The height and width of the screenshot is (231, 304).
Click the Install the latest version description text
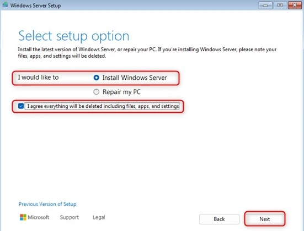coord(147,53)
